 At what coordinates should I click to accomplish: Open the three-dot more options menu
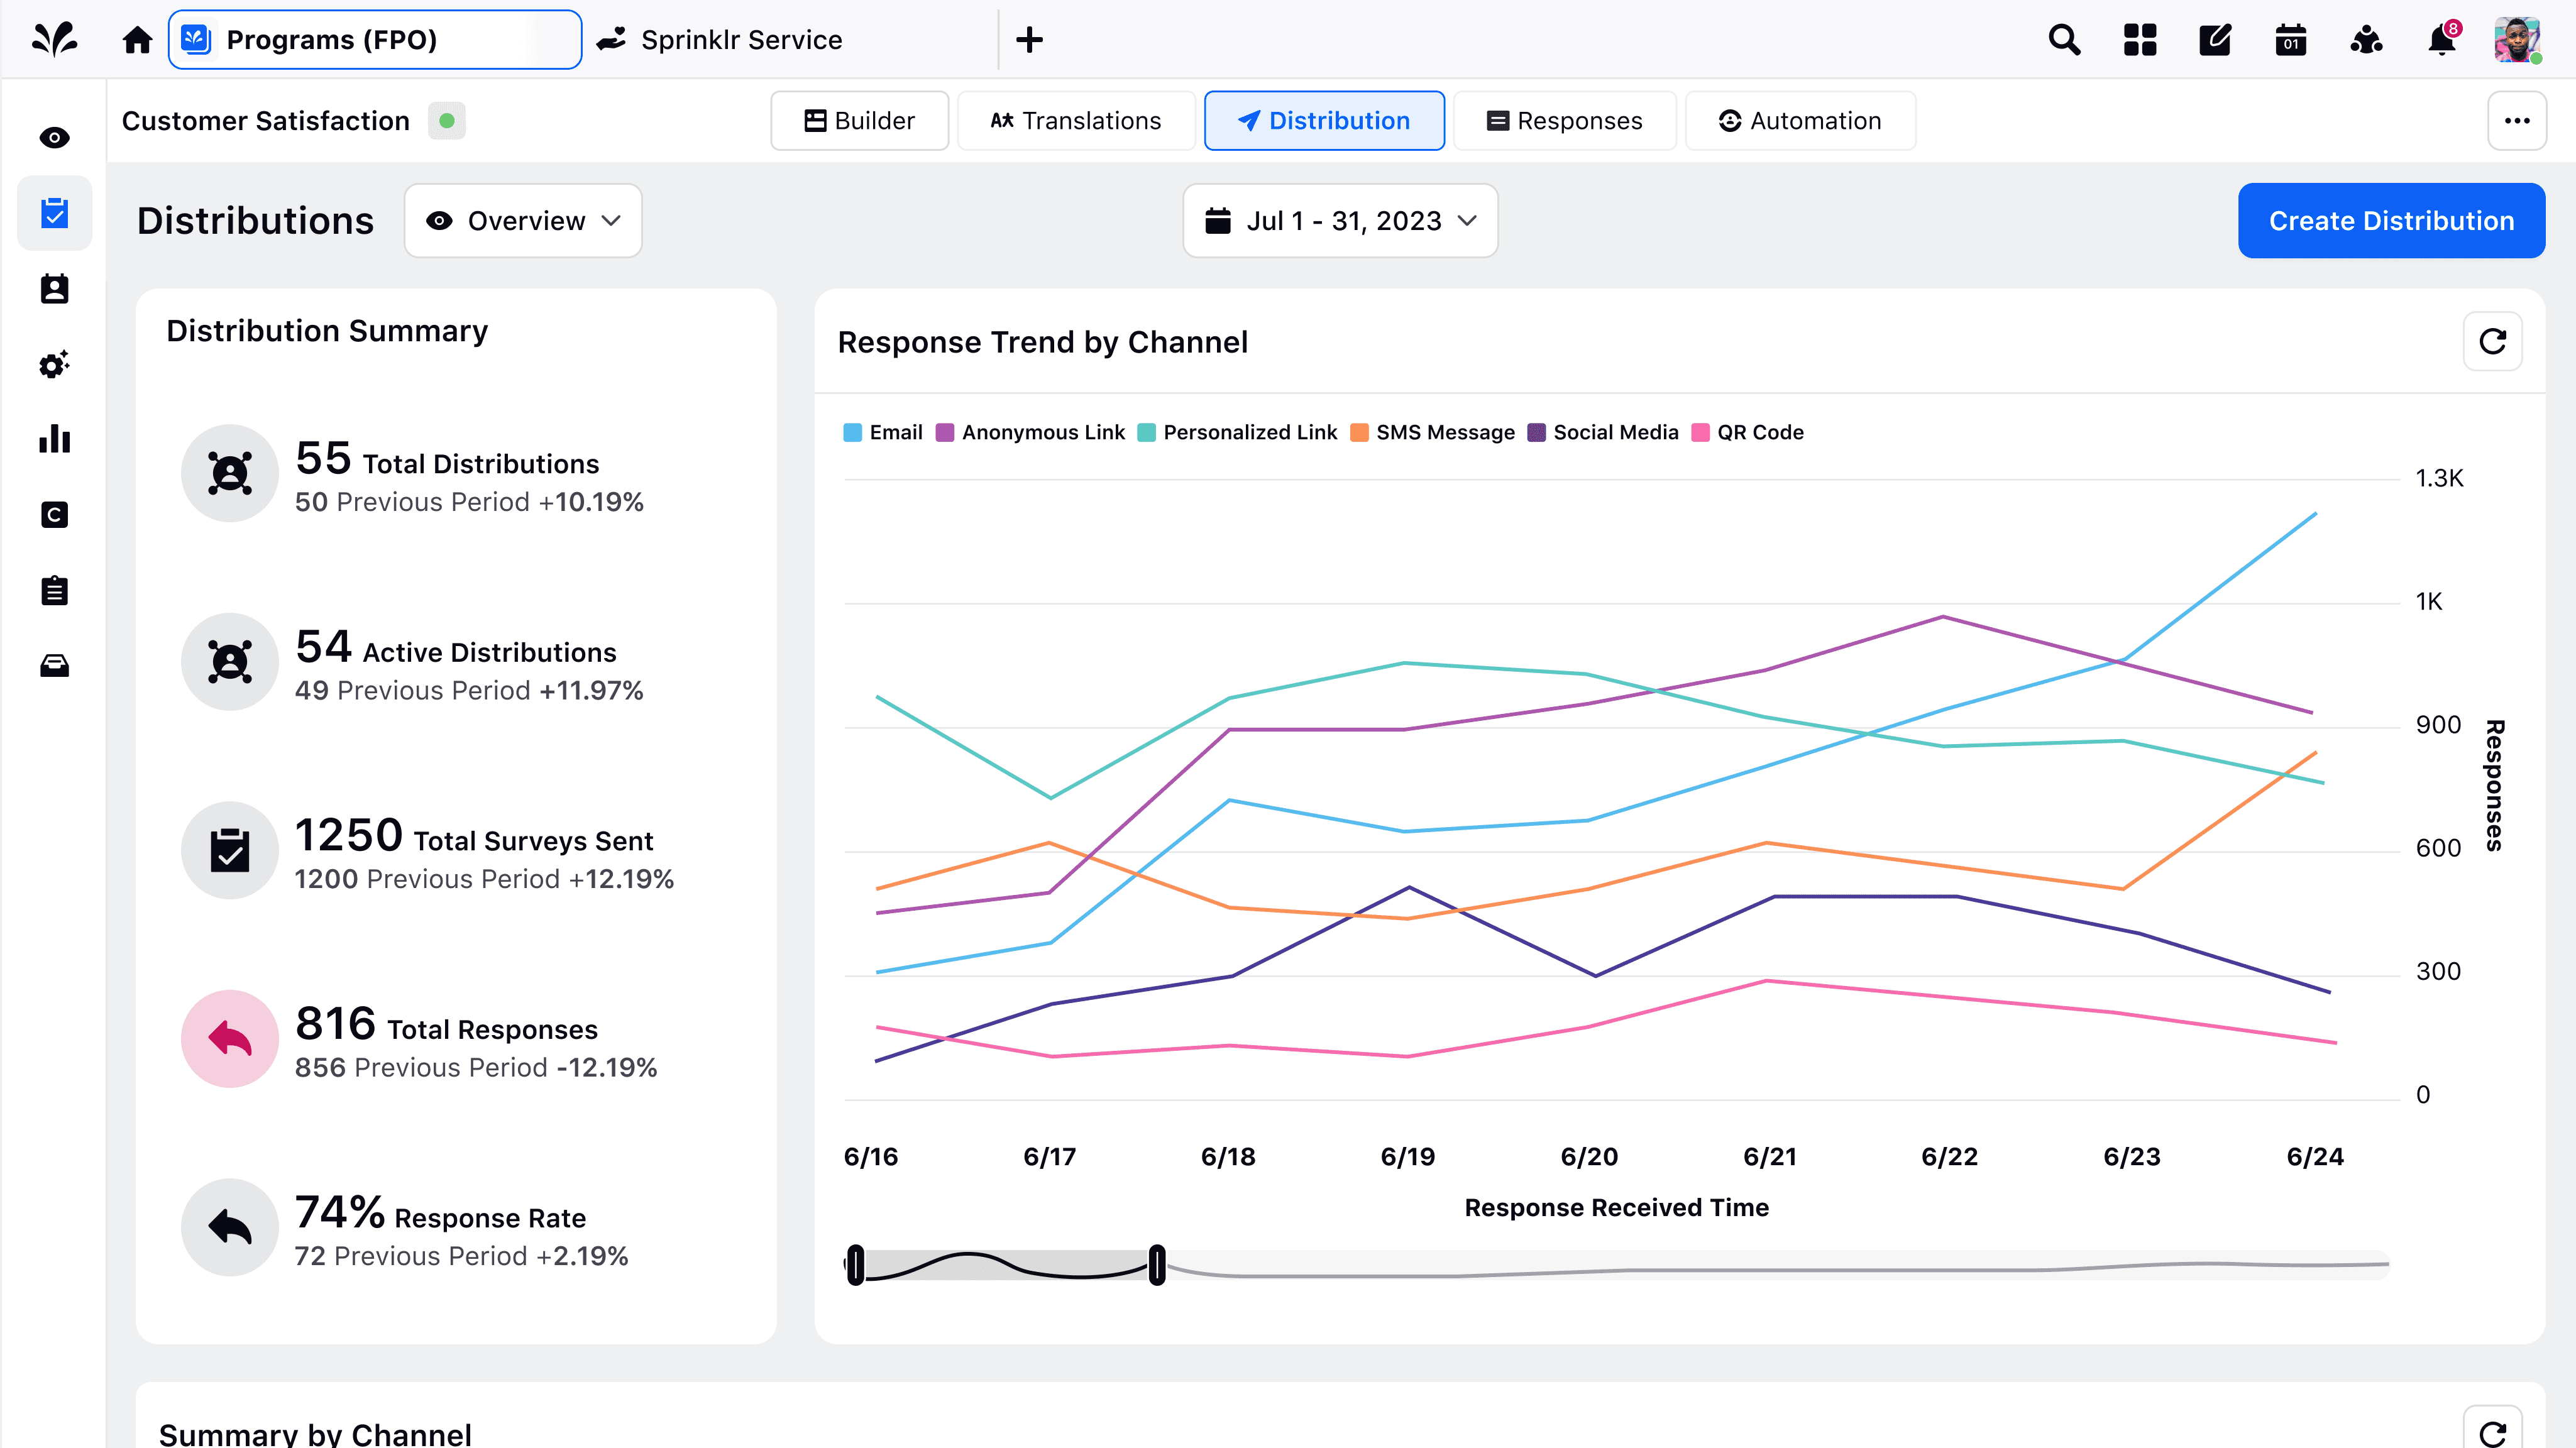pyautogui.click(x=2516, y=121)
